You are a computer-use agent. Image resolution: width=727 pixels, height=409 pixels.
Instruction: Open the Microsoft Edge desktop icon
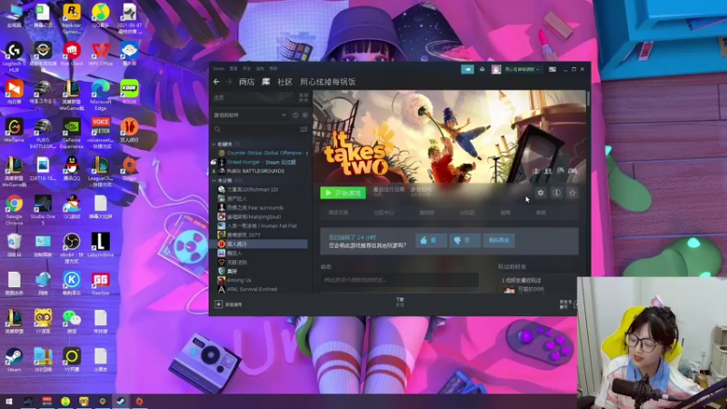click(x=100, y=95)
